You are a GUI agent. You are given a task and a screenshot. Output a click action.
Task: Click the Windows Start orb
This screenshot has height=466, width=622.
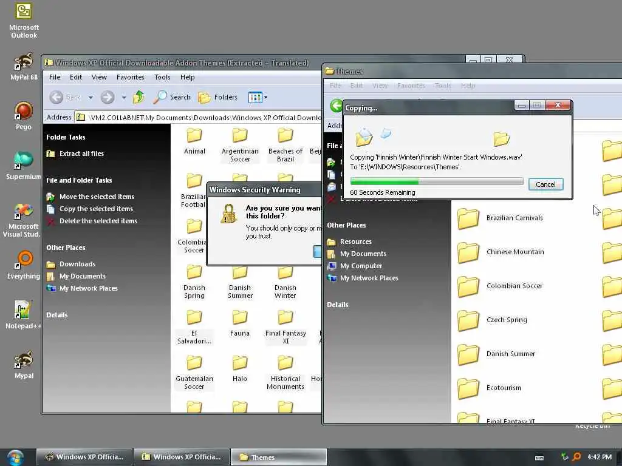coord(15,458)
